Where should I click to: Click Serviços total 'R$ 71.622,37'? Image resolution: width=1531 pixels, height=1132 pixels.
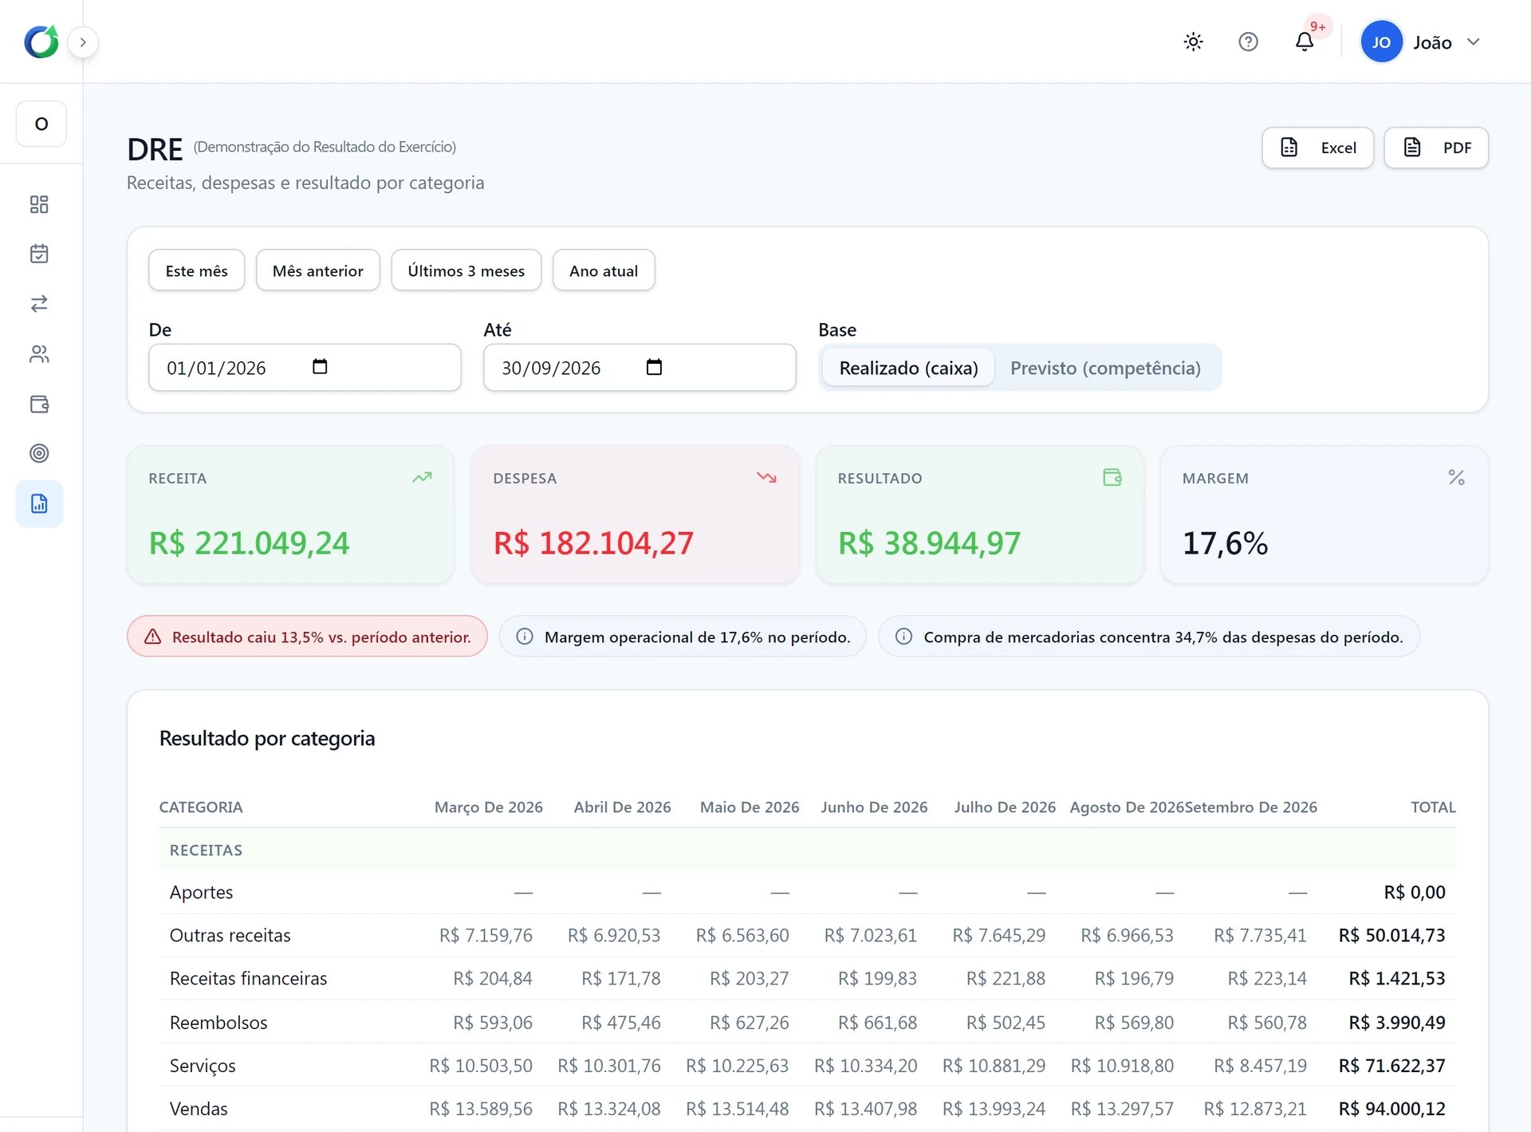1391,1065
